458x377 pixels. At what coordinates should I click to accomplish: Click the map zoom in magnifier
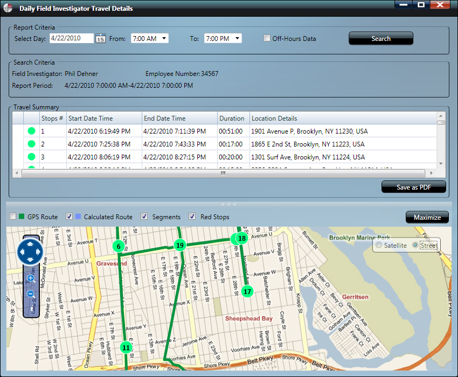coord(31,278)
